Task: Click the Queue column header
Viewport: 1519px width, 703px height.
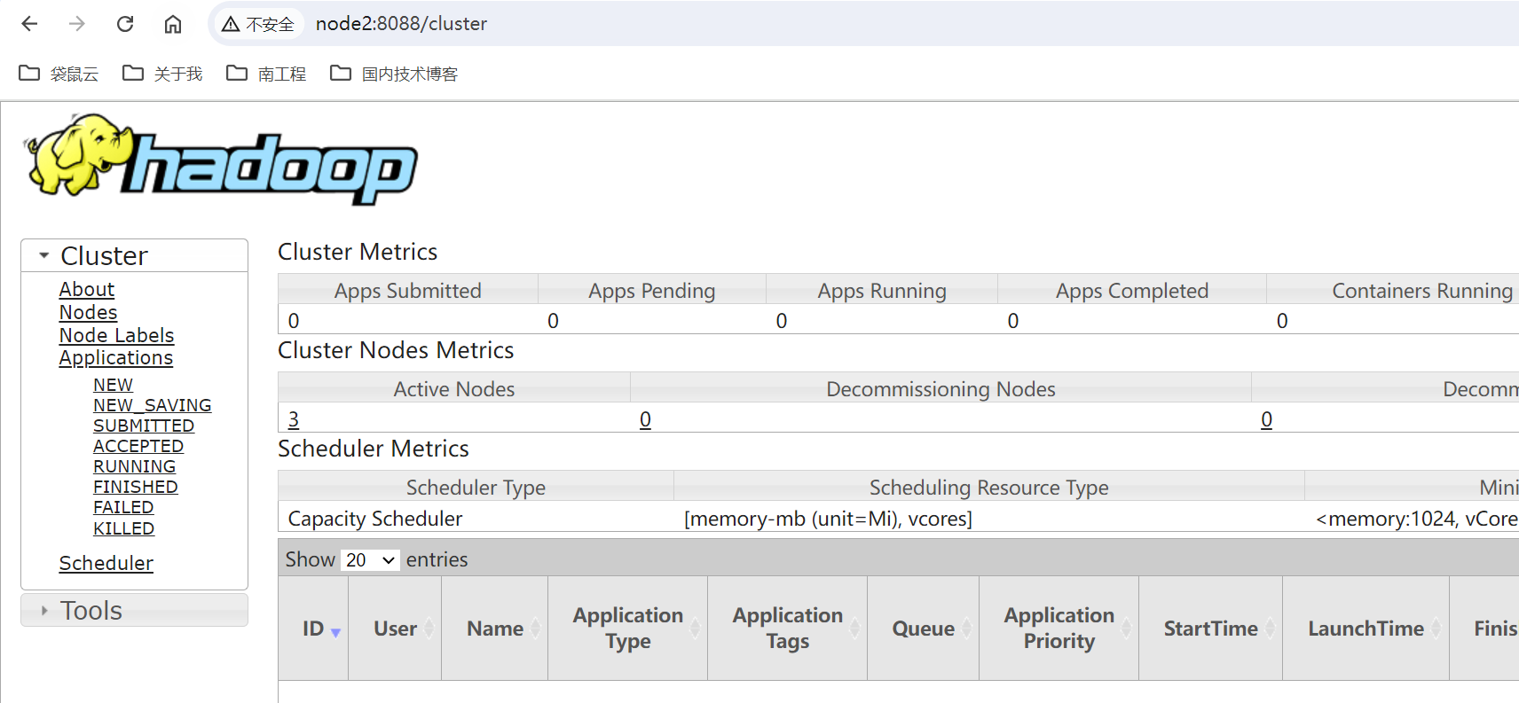Action: pyautogui.click(x=924, y=629)
